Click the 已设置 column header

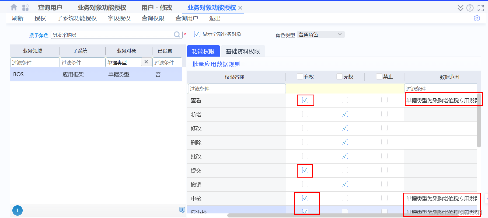point(165,51)
